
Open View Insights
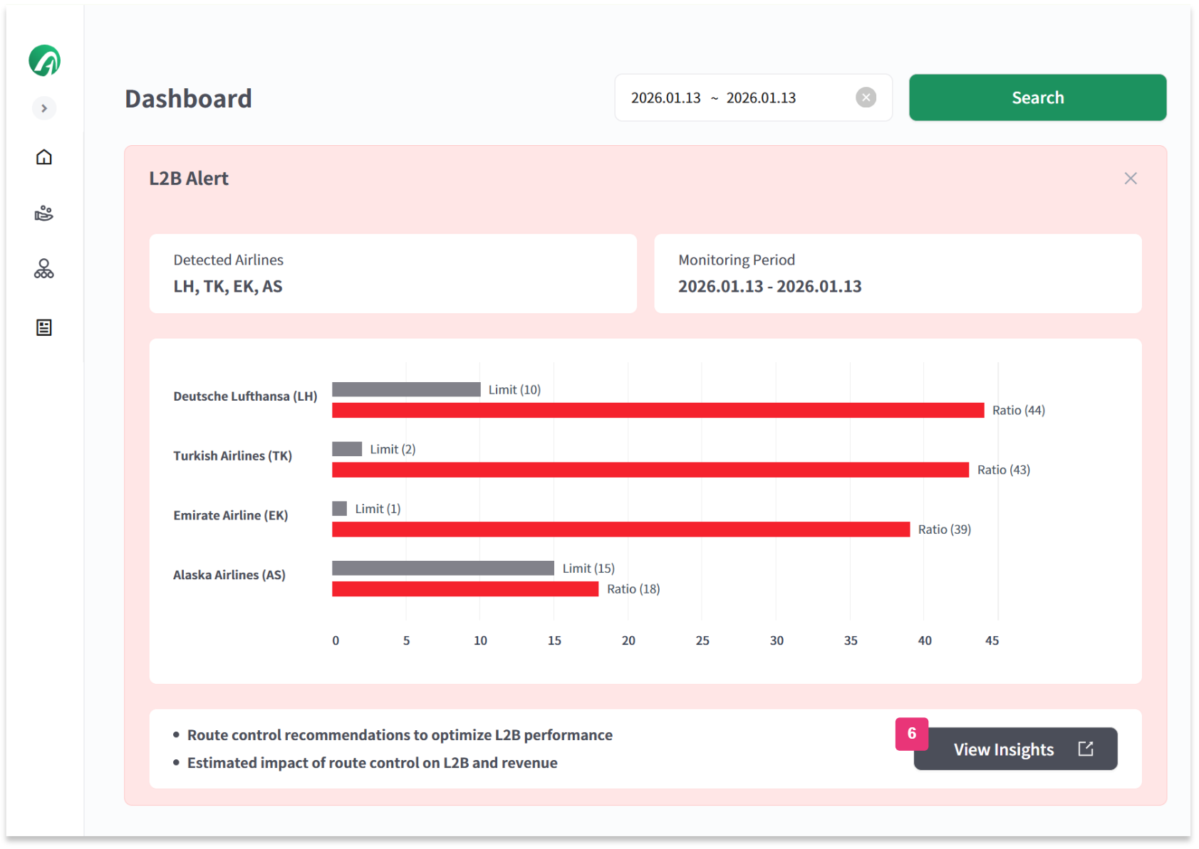tap(1004, 749)
